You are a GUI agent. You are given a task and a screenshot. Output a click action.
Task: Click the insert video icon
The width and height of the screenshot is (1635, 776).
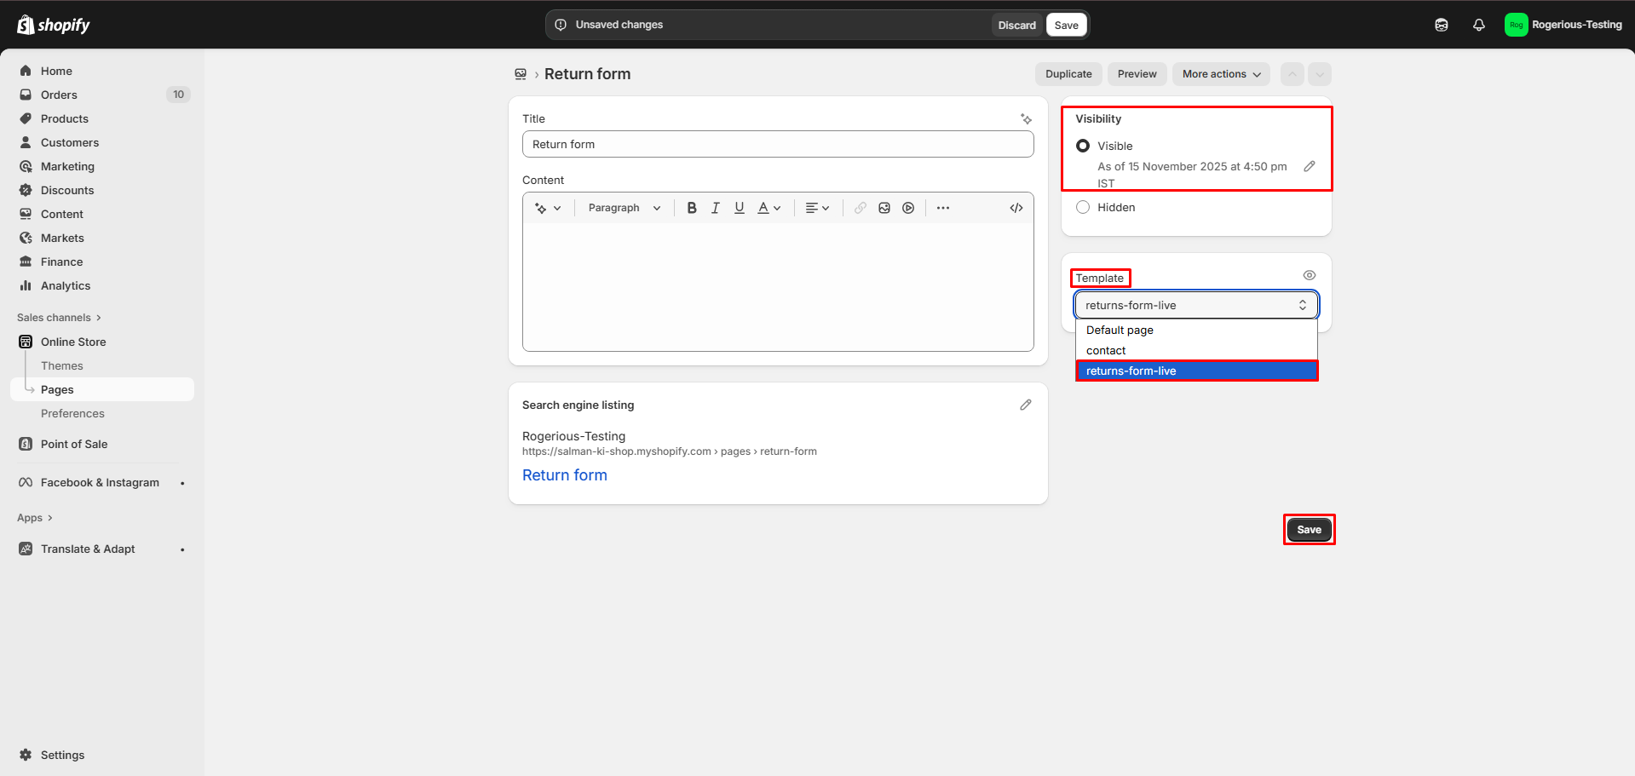(x=908, y=208)
